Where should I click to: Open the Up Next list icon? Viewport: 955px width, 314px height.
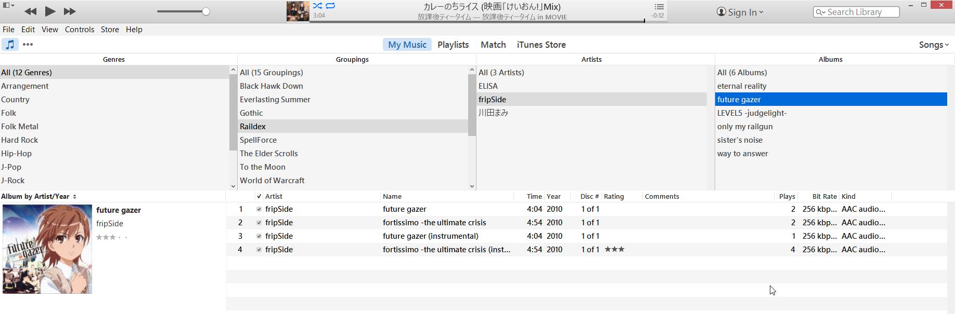point(659,6)
